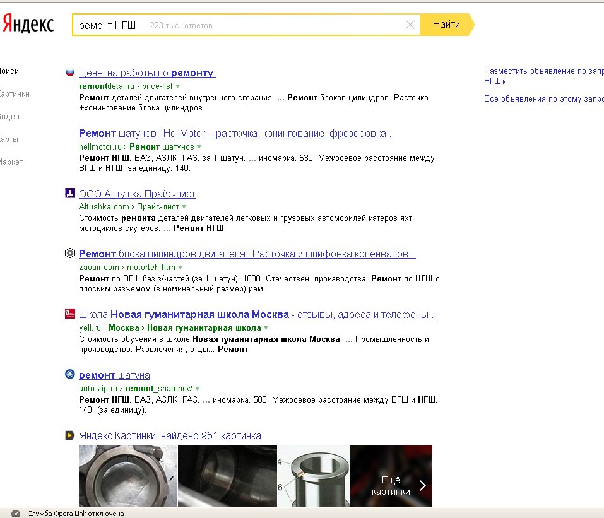Click the Altushka.com green URL
Image resolution: width=604 pixels, height=518 pixels.
tap(104, 207)
